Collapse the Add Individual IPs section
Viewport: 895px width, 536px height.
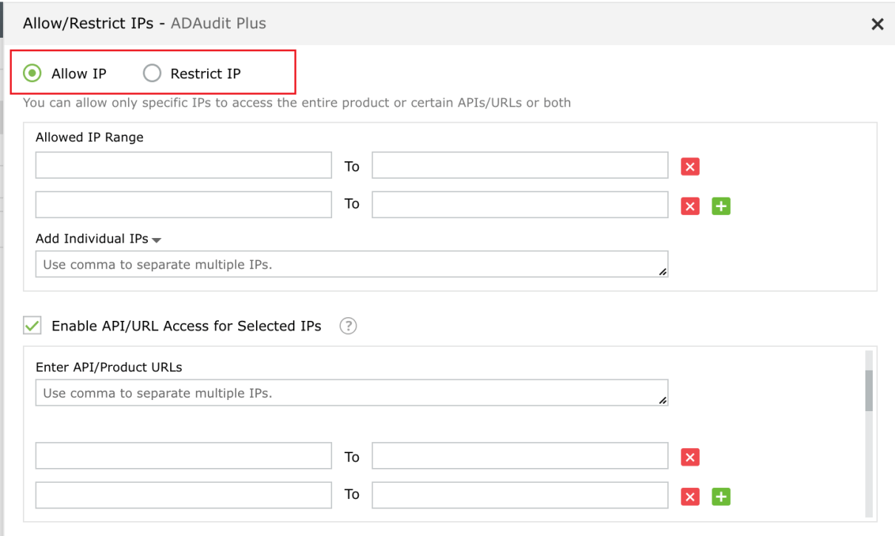click(157, 240)
